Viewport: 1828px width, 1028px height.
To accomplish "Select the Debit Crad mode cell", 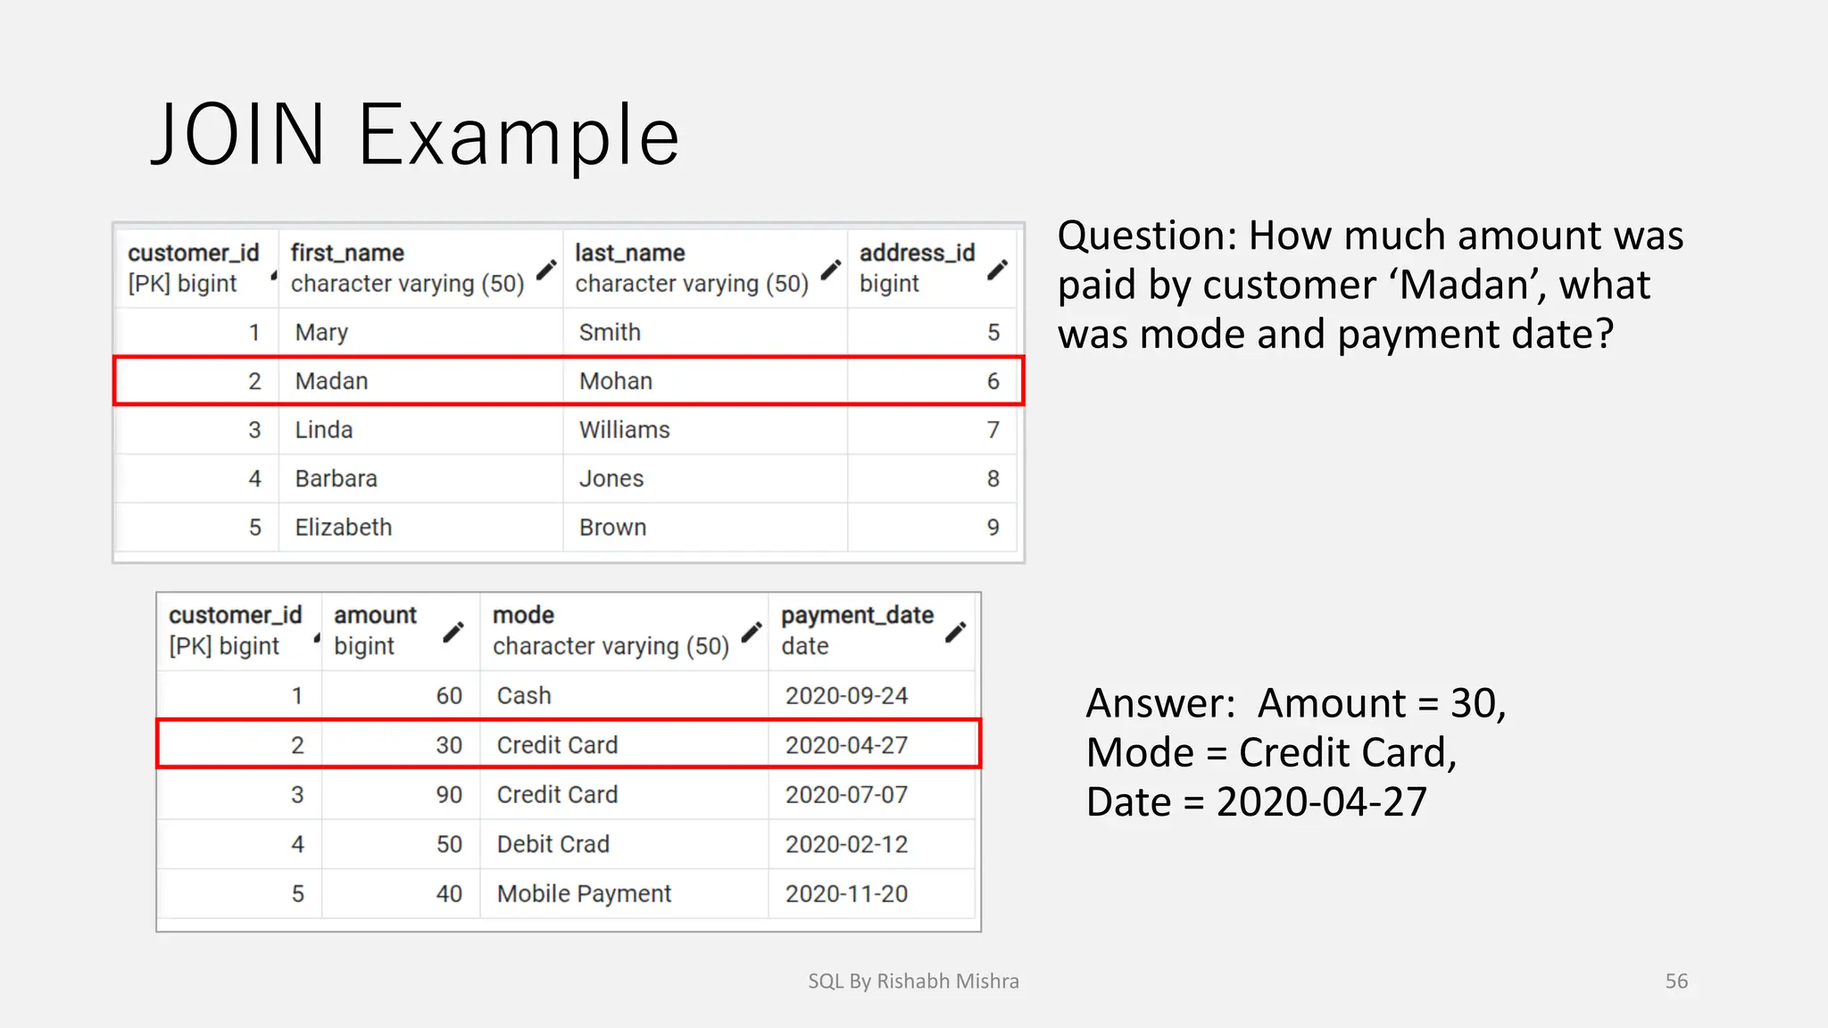I will point(553,844).
